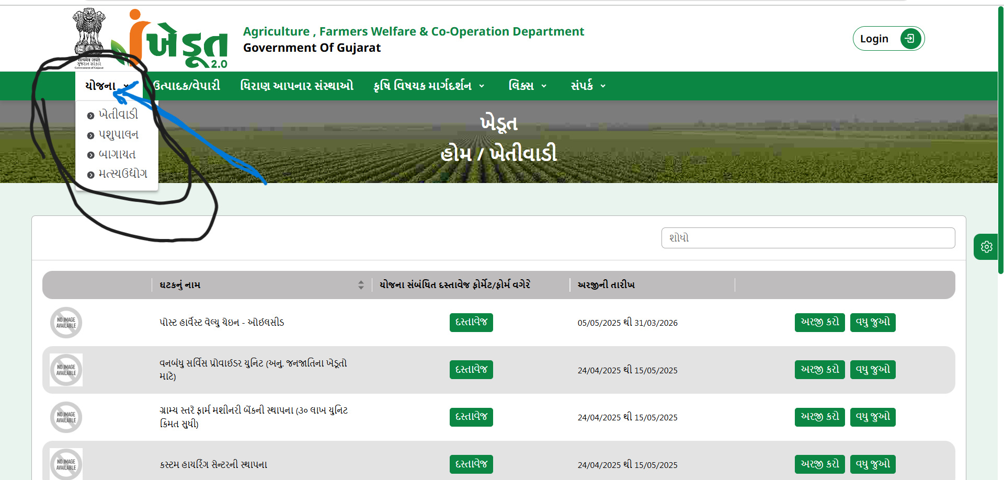Open the settings gear side panel
This screenshot has width=1004, height=480.
coord(986,247)
